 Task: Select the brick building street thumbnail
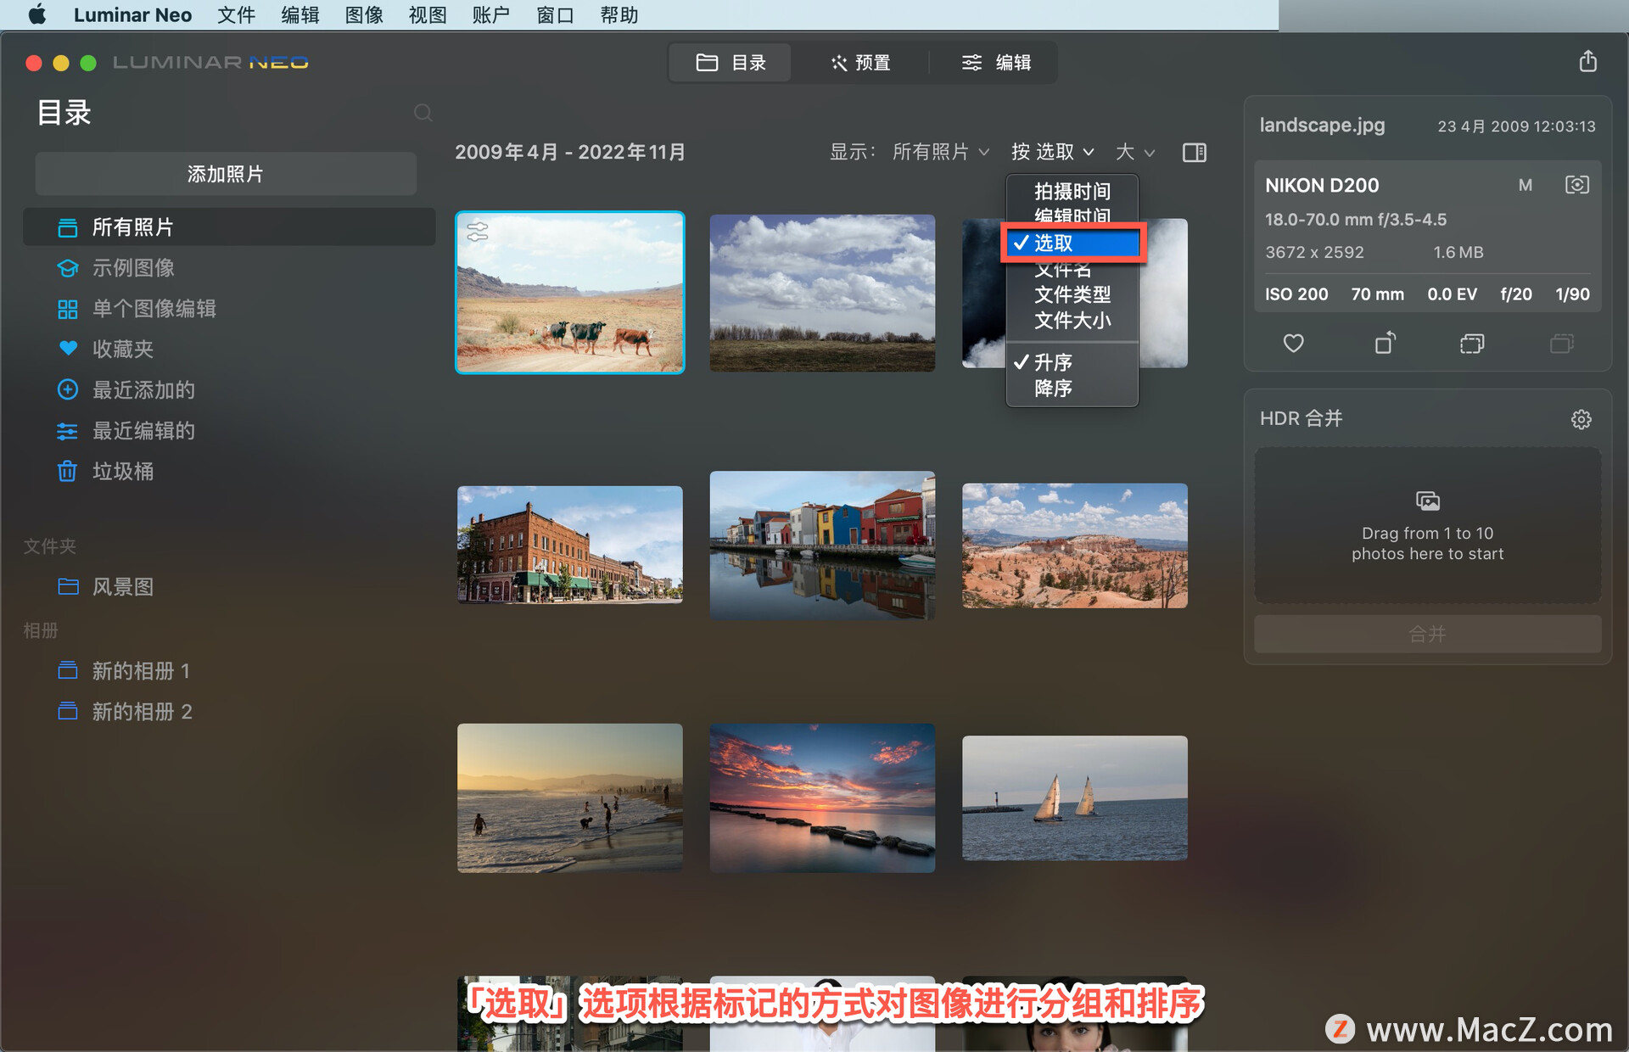pos(570,545)
